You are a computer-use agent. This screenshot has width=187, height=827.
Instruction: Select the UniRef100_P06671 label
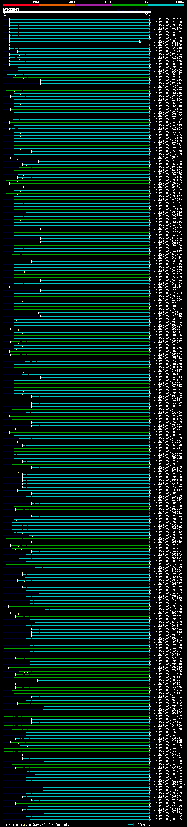[x=167, y=435]
